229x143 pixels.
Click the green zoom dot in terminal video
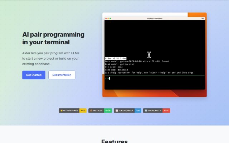click(110, 19)
